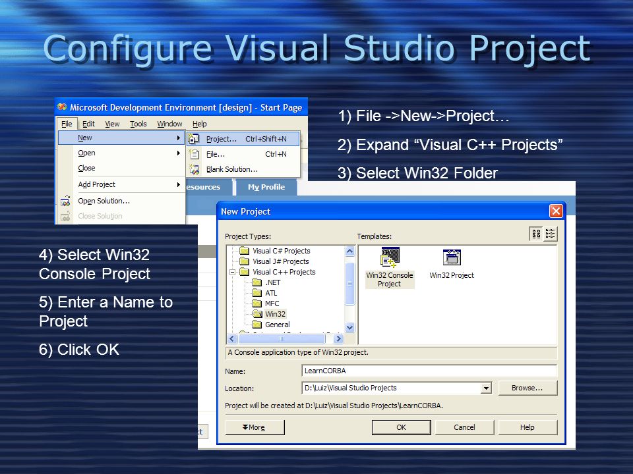This screenshot has height=474, width=633.
Task: Switch templates to large icons view
Action: (536, 234)
